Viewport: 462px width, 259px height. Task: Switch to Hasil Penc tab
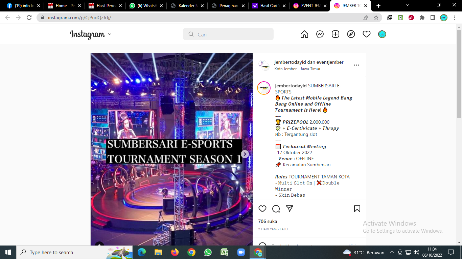pos(105,6)
